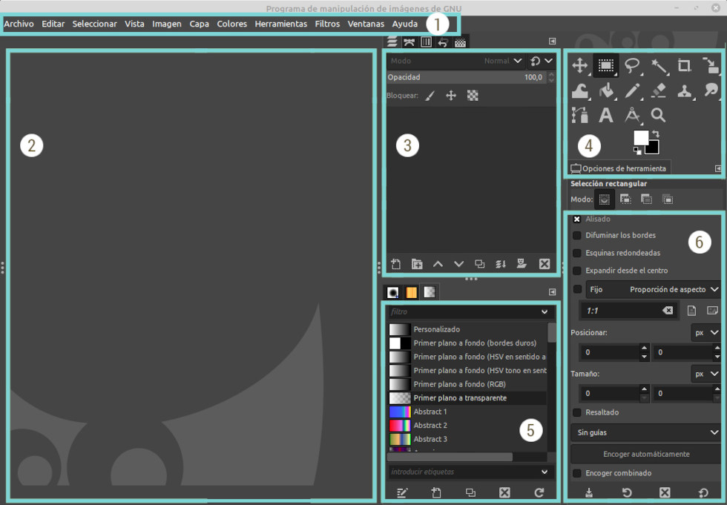Activate the Crop tool
727x505 pixels.
tap(685, 66)
